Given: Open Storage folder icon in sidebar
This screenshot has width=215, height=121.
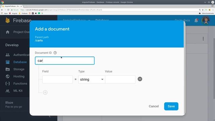Looking at the screenshot, I should click(x=7, y=69).
